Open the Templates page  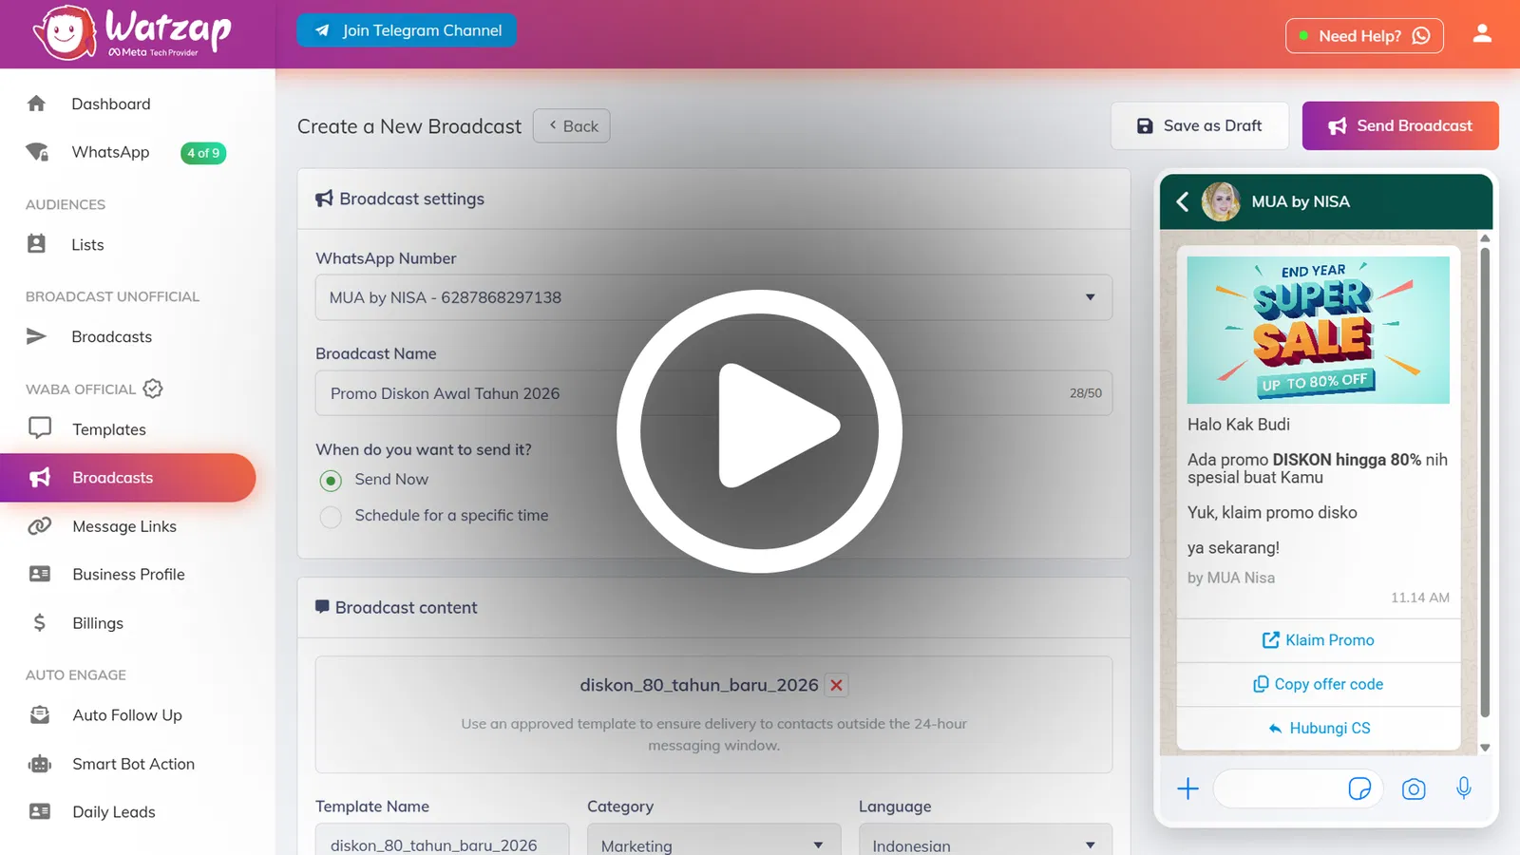click(x=109, y=429)
